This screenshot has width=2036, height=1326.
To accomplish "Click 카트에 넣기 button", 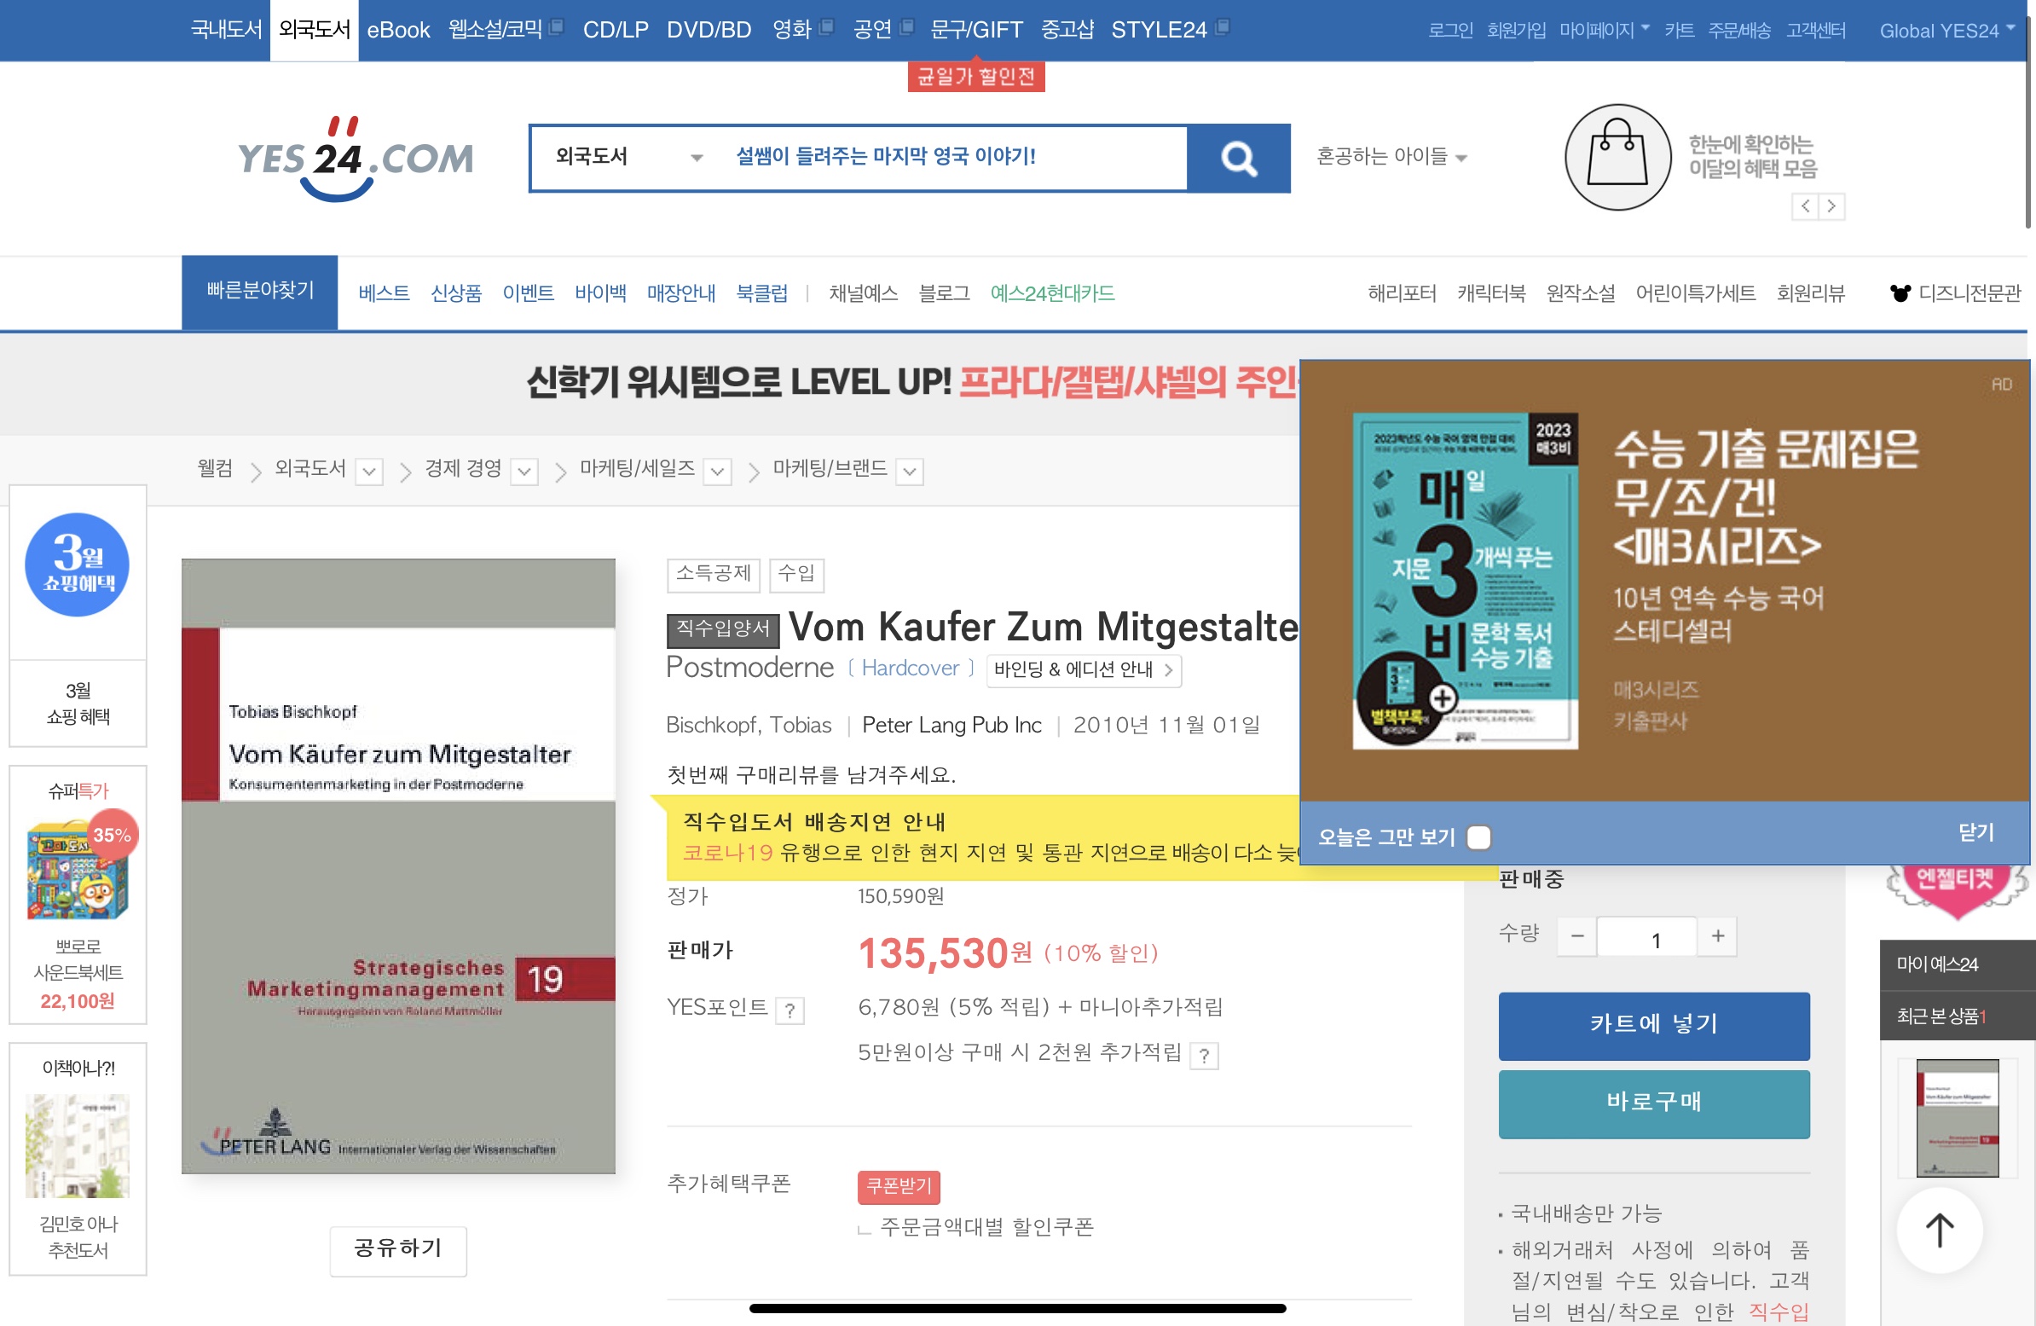I will 1653,1026.
